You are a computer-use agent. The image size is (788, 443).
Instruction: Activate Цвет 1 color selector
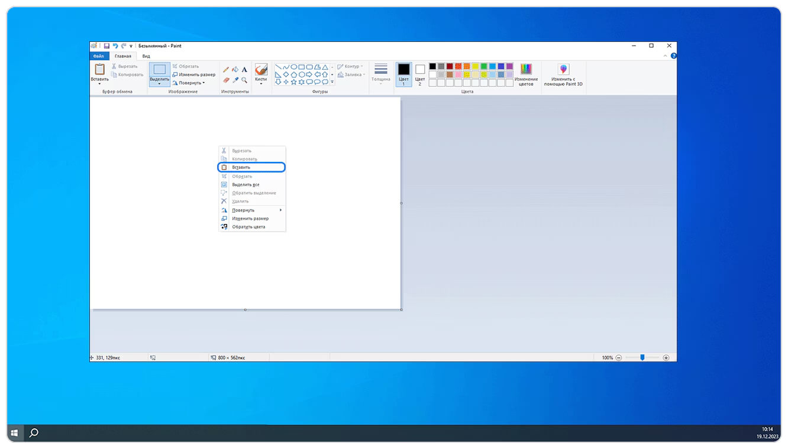(403, 74)
